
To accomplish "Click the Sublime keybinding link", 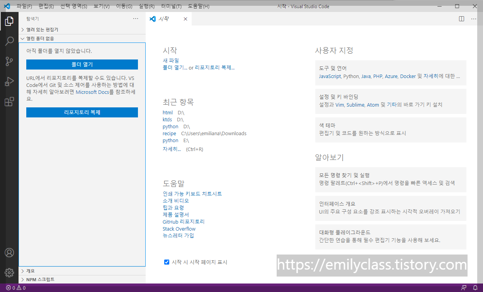I will (x=355, y=105).
